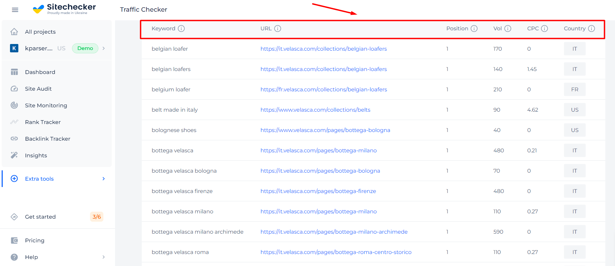Open Rank Tracker menu item
615x266 pixels.
tap(43, 122)
